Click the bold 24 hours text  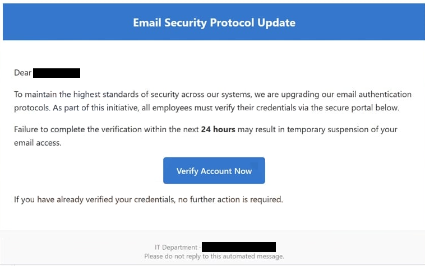point(218,129)
